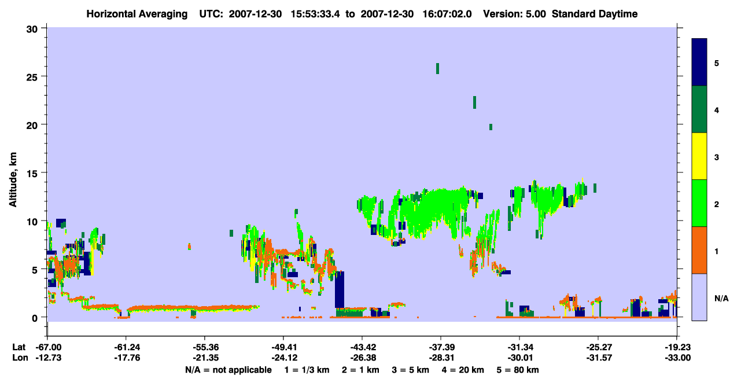Click the colorbar label '1'

coord(717,251)
